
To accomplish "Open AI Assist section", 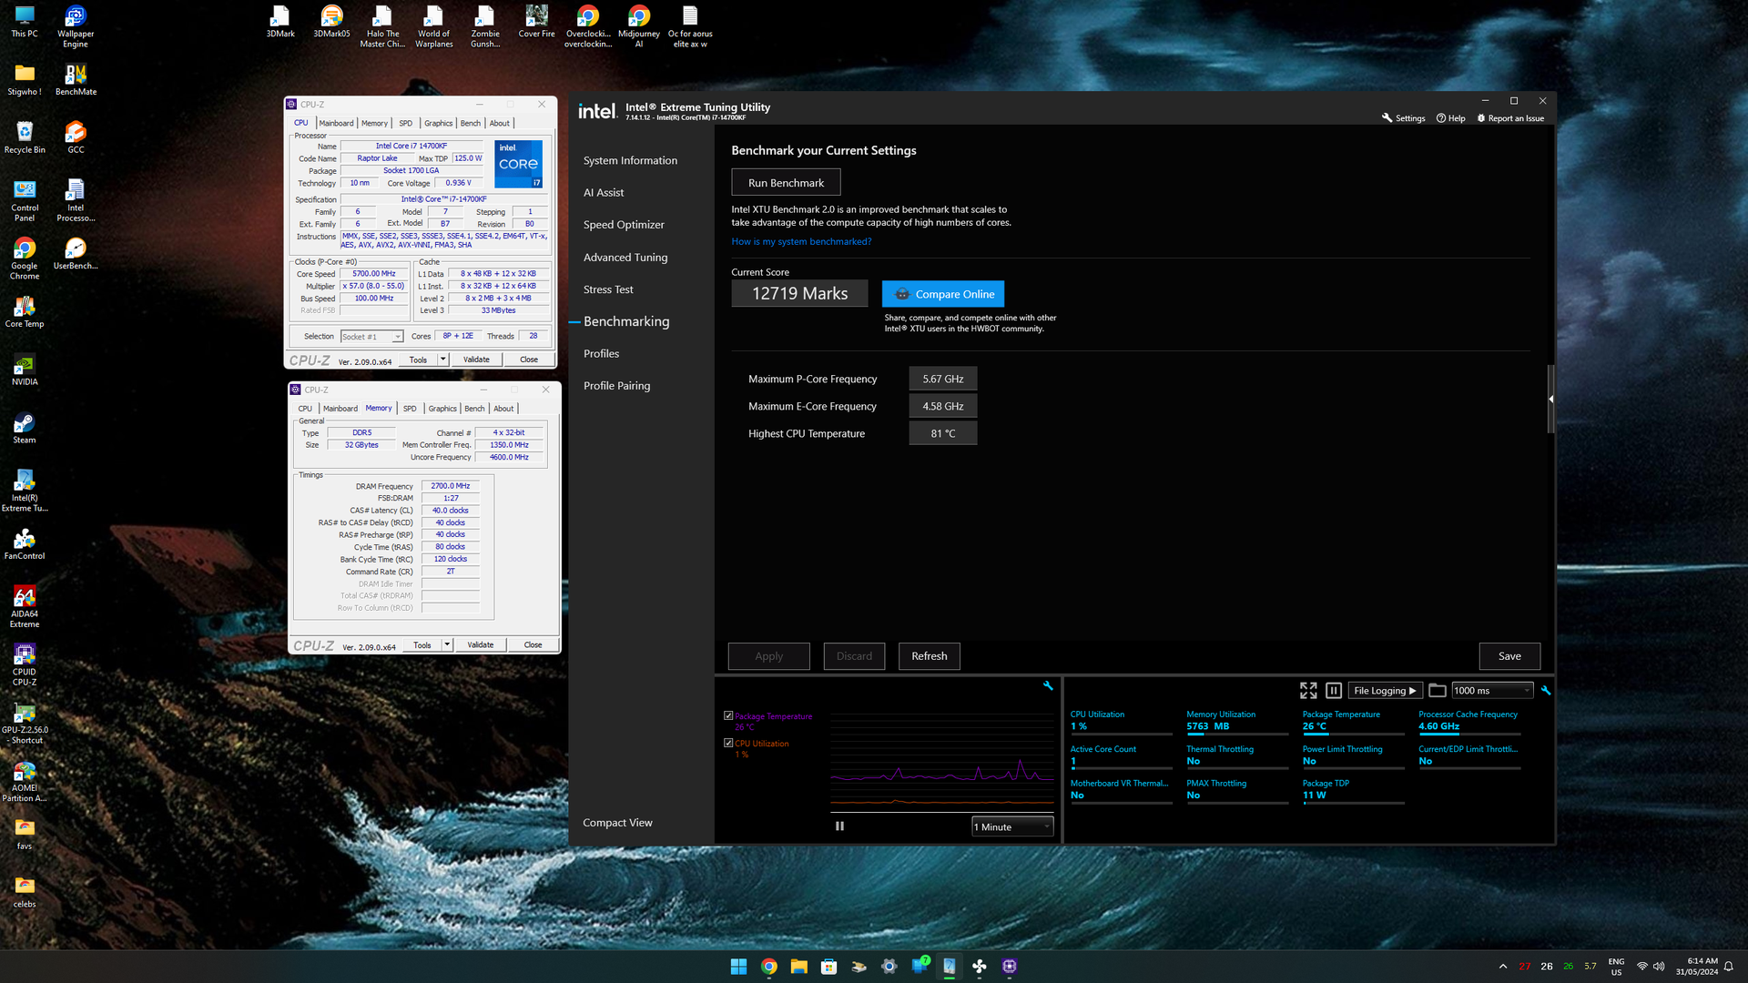I will [x=604, y=192].
